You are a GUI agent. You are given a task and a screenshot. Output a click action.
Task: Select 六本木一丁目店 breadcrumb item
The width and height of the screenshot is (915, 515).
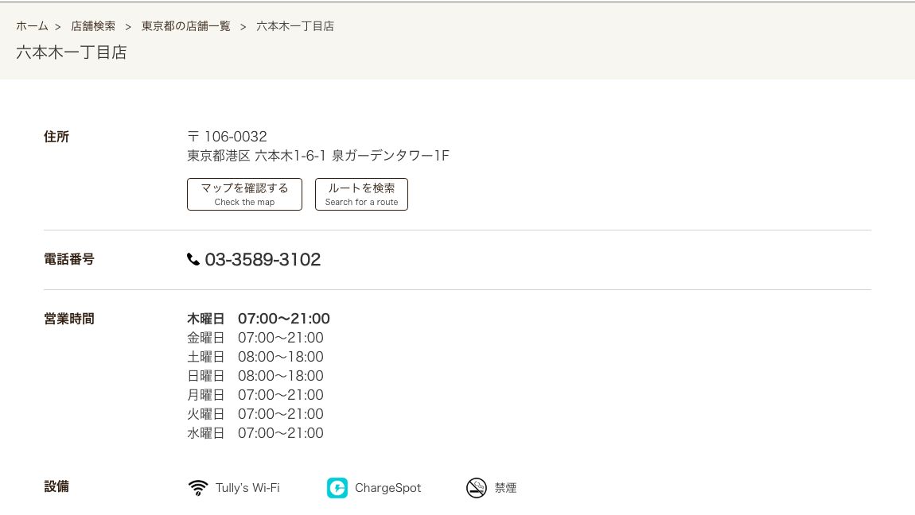(x=295, y=26)
